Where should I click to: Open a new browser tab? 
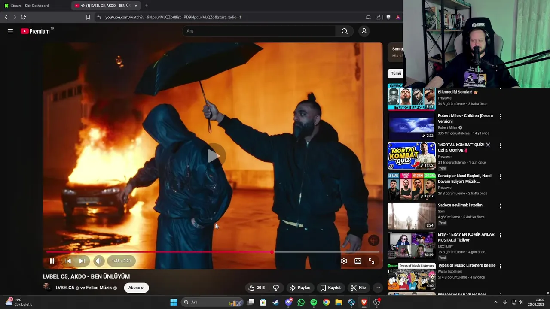pos(147,6)
